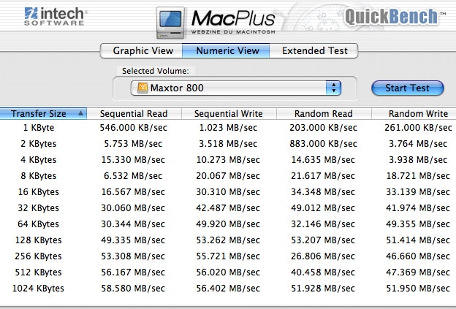Click the 3.764 MB/sec random write cell
Viewport: 456px width, 309px height.
(418, 144)
